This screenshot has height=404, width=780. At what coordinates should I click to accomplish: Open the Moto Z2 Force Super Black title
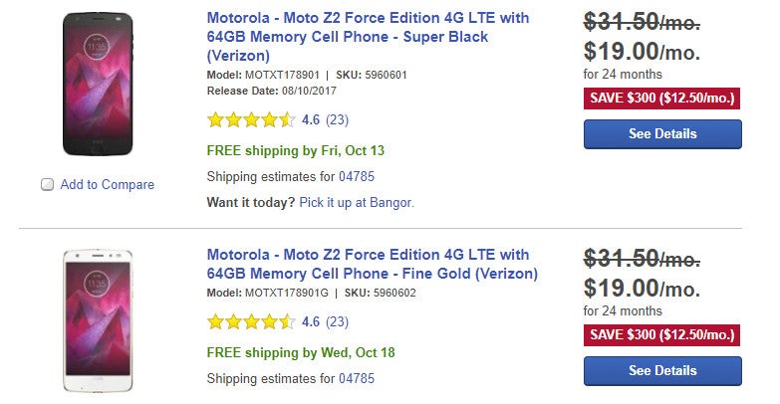(368, 37)
